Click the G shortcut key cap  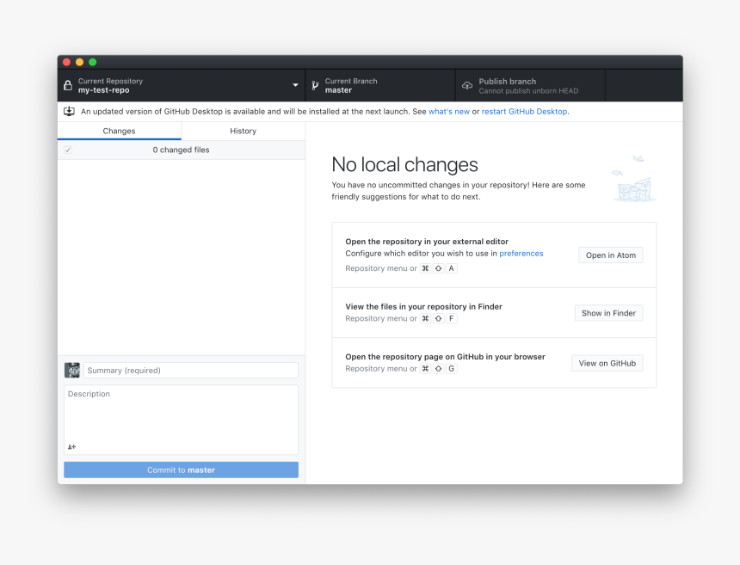click(x=452, y=369)
